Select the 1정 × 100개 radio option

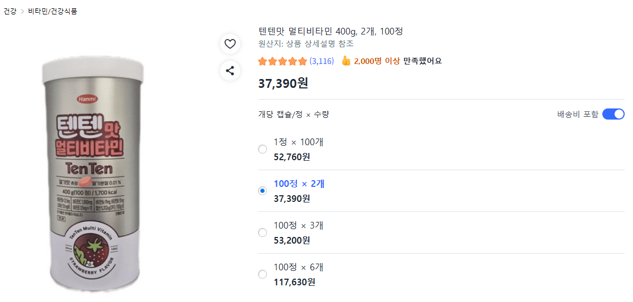coord(262,149)
